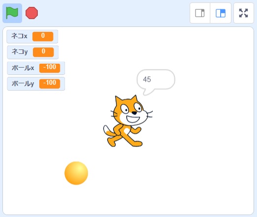
Task: Switch to large stage layout
Action: click(221, 13)
